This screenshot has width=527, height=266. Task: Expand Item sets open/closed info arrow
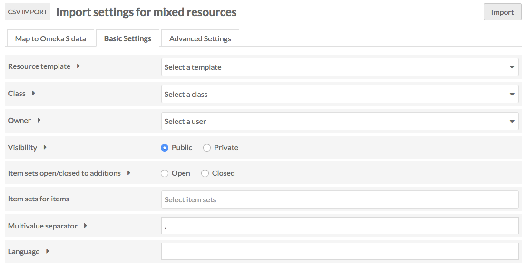click(x=129, y=173)
